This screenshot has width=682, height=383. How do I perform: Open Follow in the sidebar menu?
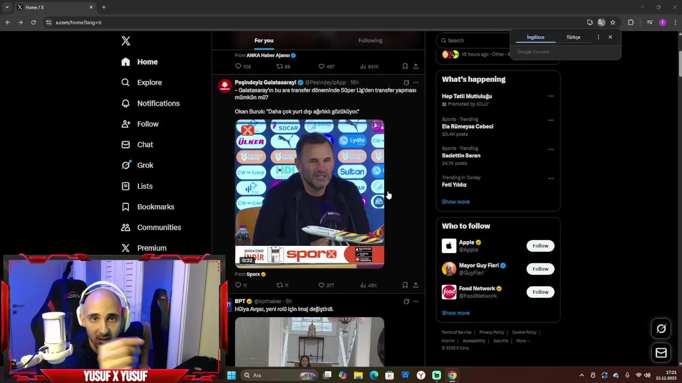140,124
